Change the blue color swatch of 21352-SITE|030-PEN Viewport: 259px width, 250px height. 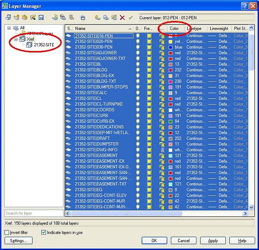171,47
